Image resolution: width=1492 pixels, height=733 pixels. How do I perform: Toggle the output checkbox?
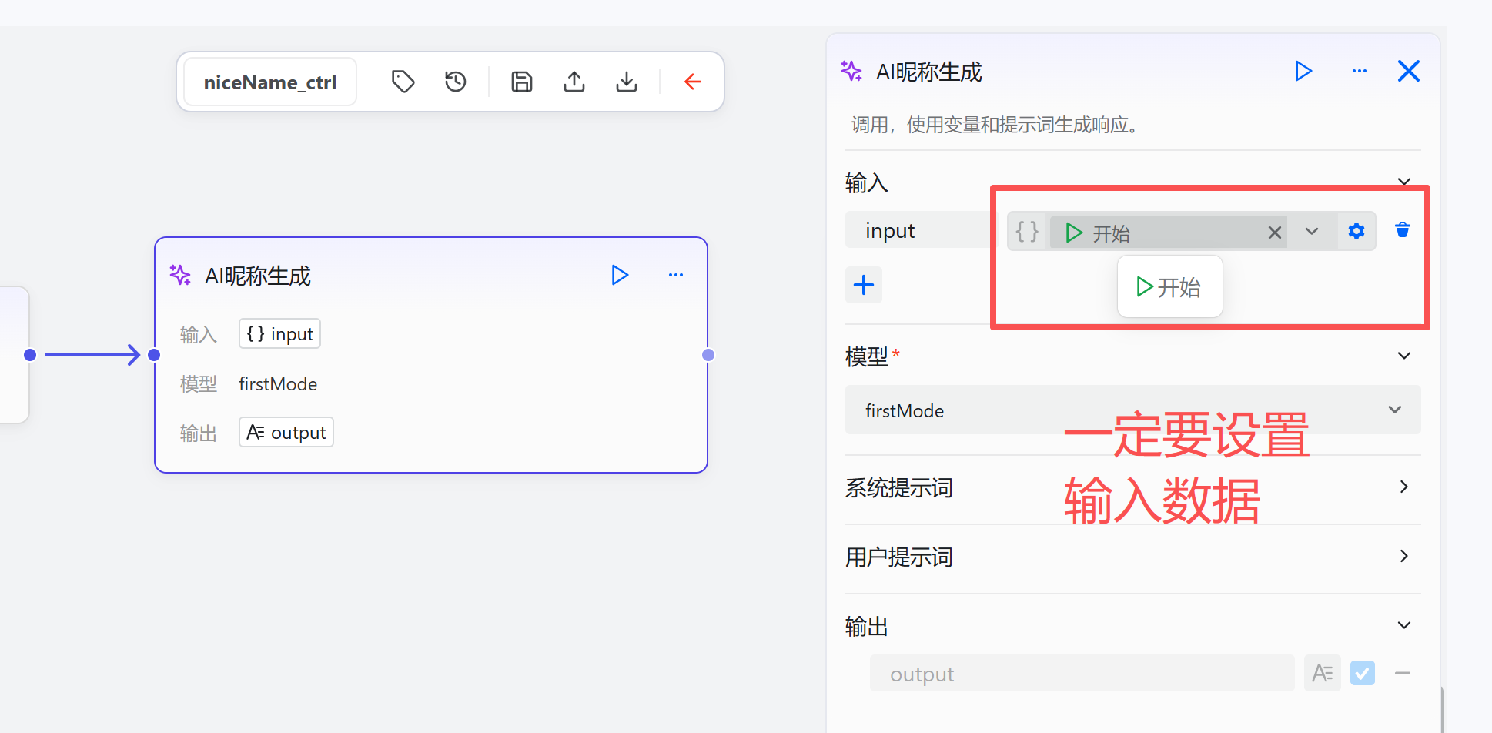point(1363,674)
